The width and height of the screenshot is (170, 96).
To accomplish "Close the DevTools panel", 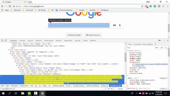I will point(168,41).
